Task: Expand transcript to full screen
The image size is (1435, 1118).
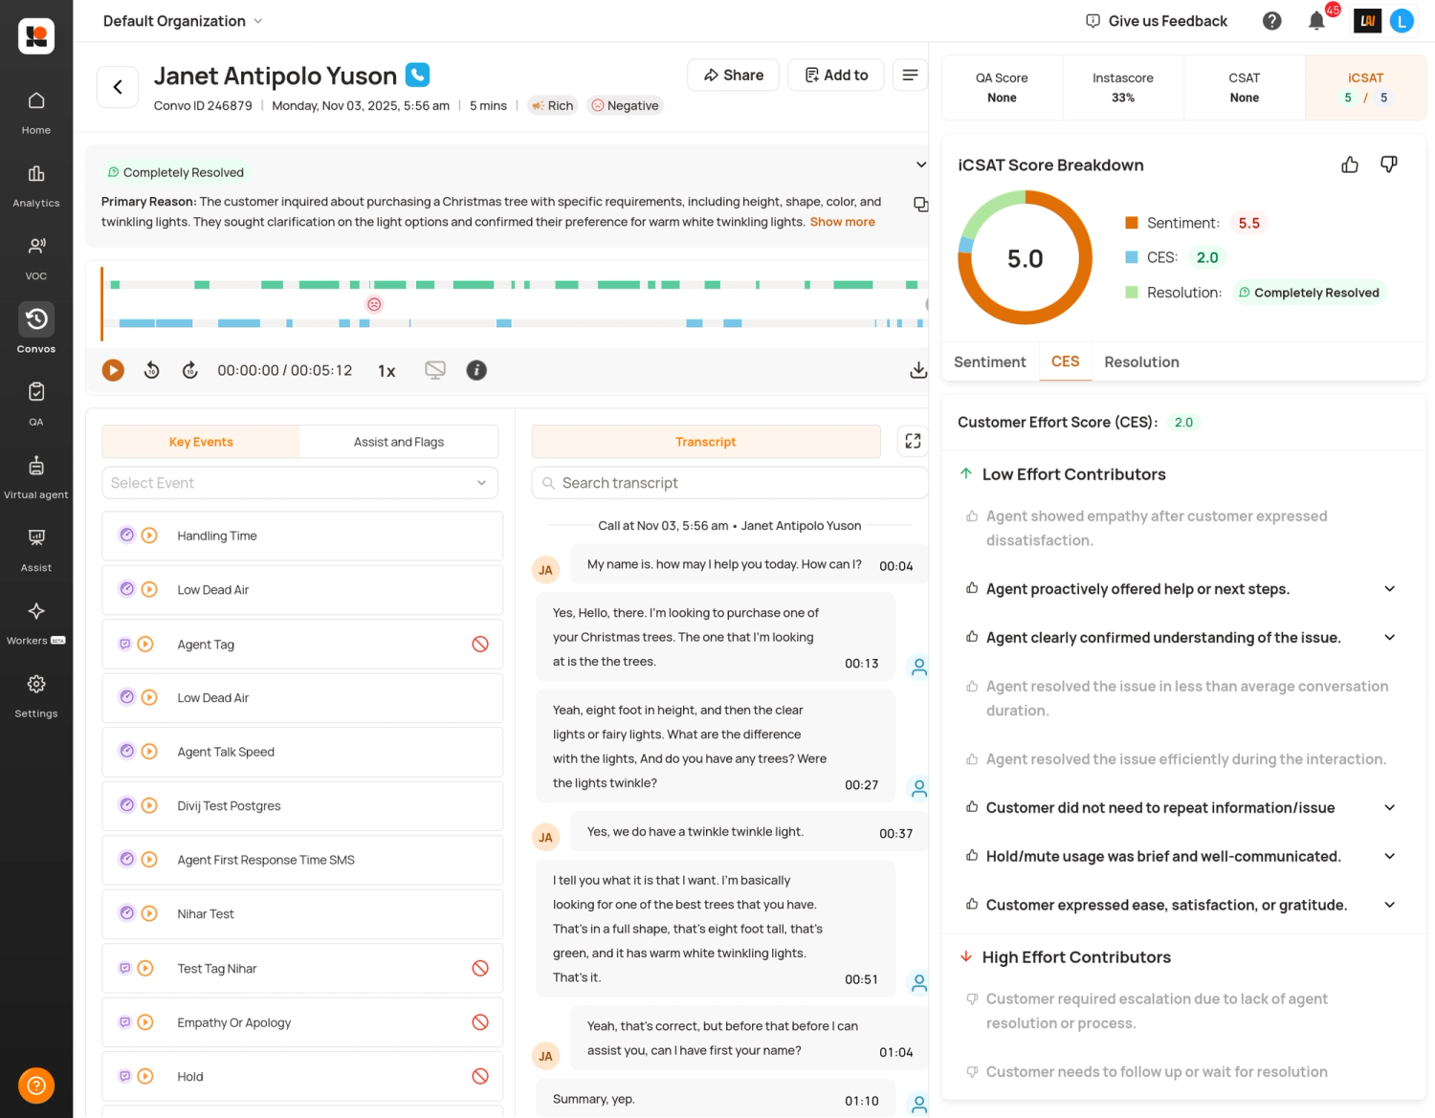Action: [913, 441]
